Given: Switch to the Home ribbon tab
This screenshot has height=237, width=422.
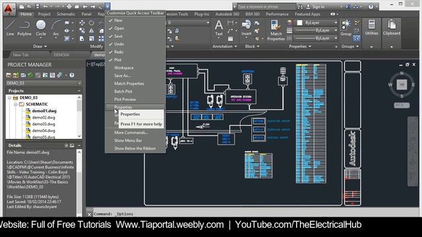Looking at the screenshot, I should [x=26, y=14].
